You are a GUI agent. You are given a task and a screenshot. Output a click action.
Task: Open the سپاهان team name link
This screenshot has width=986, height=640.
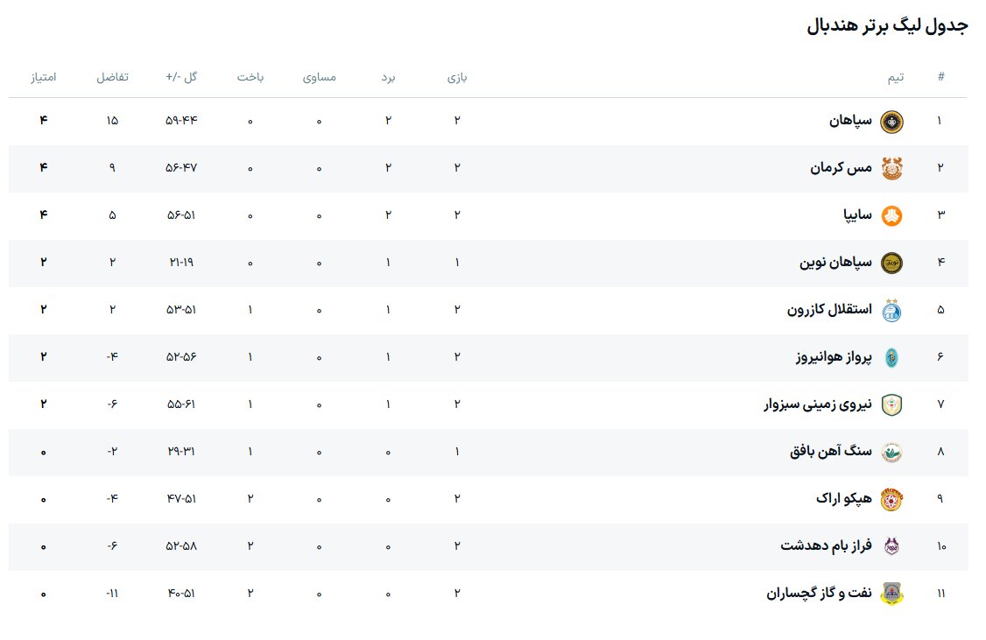click(x=851, y=121)
